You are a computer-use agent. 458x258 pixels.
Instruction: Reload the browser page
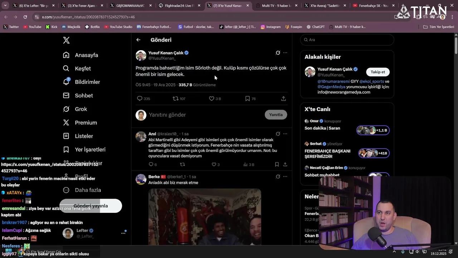[25, 17]
